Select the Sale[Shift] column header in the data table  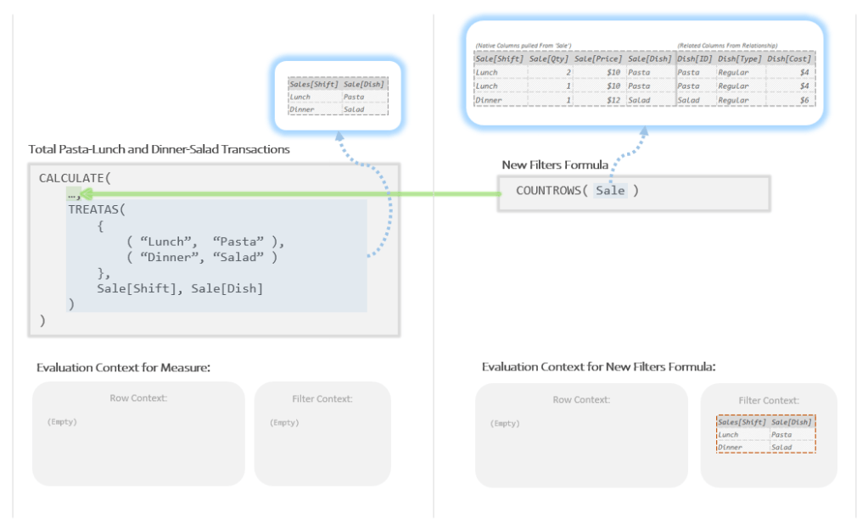pos(500,58)
